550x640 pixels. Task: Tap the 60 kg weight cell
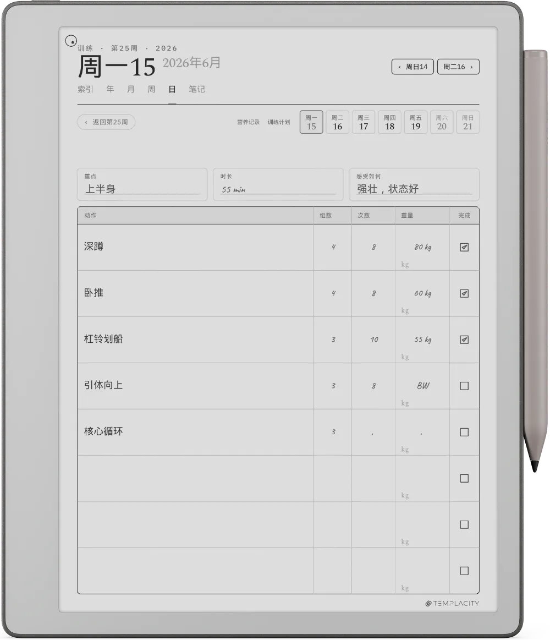[422, 293]
